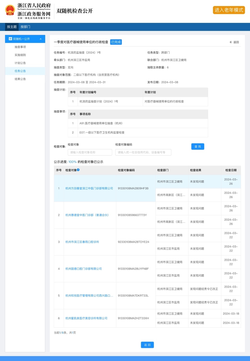The width and height of the screenshot is (250, 361).
Task: Open 杭州方回春堂滨江中医门诊部有限公司 link
Action: 89,188
